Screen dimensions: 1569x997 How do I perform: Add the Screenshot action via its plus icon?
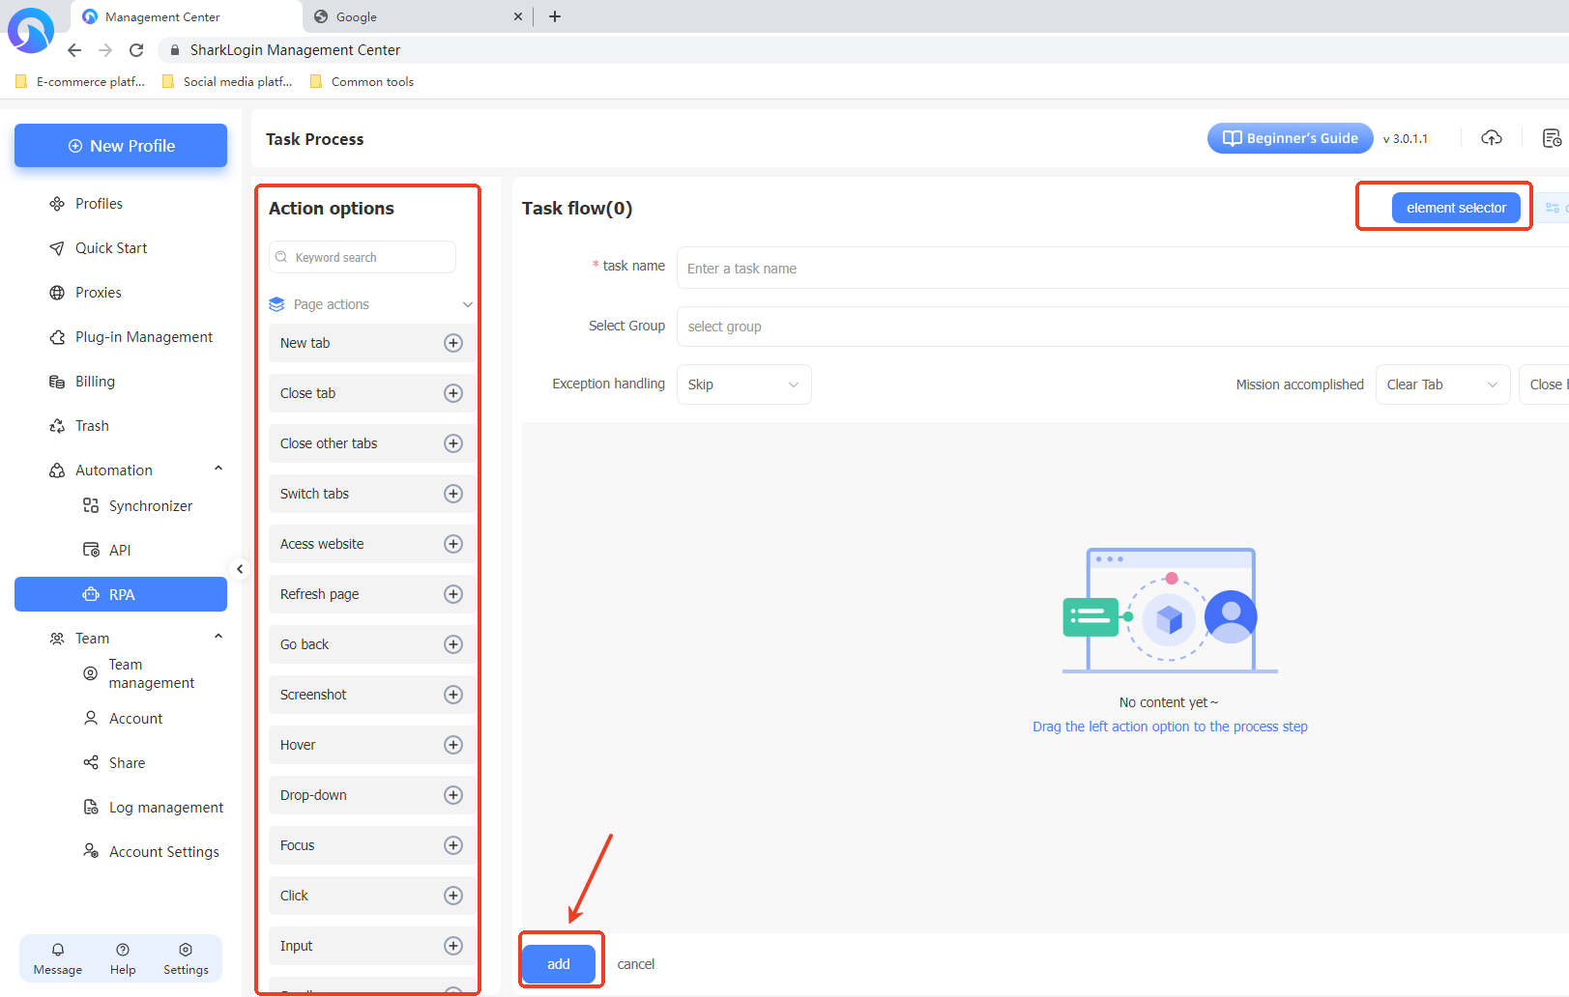coord(452,695)
